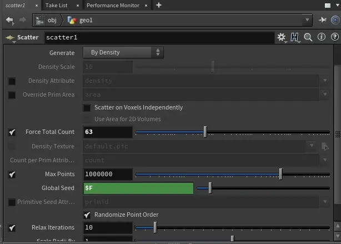Switch to the Performance Monitor tab

click(x=113, y=5)
